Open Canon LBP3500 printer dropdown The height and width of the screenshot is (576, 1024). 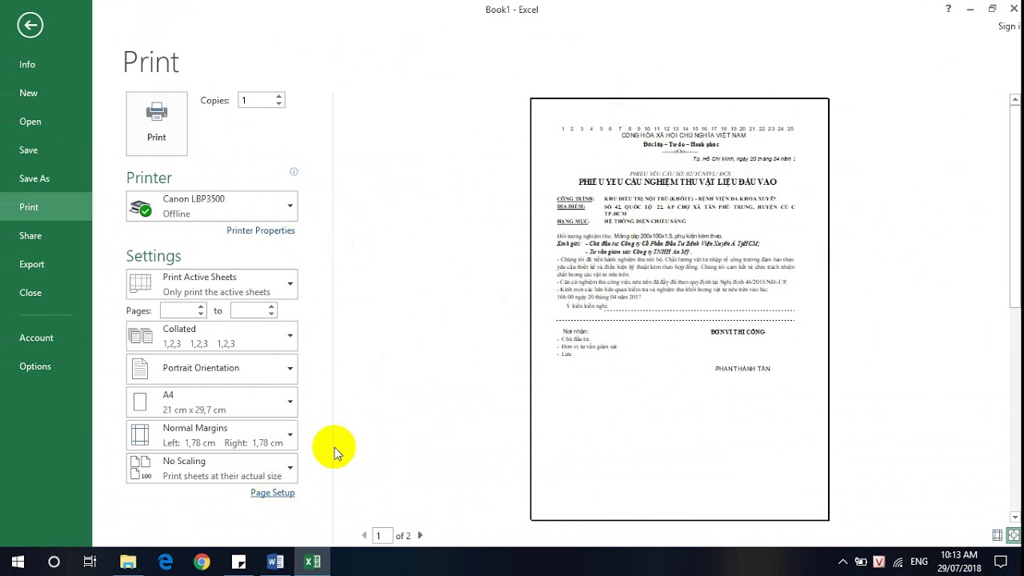coord(212,206)
